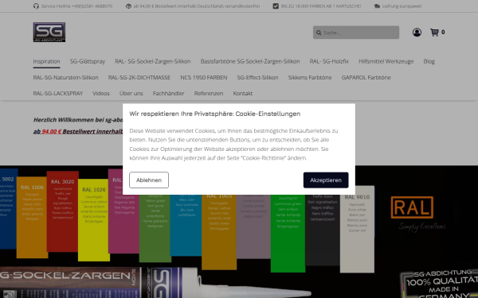Image resolution: width=478 pixels, height=298 pixels.
Task: Click the truck icon by Lieferung europaweit
Action: tap(377, 6)
